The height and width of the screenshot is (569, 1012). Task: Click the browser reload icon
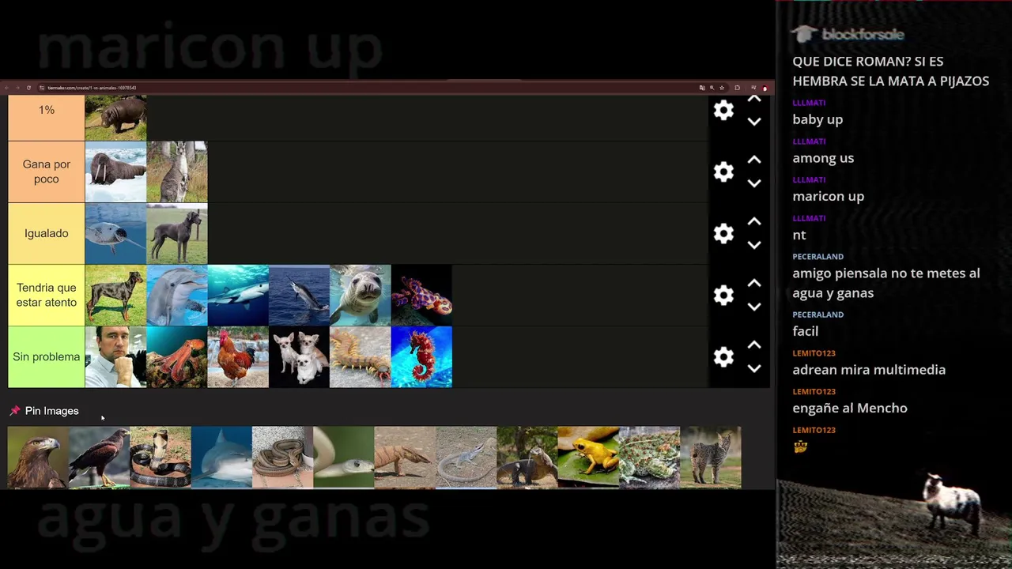tap(28, 88)
